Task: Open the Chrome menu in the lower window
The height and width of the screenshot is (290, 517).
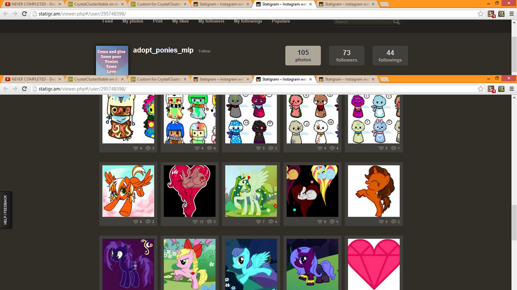Action: pos(511,89)
